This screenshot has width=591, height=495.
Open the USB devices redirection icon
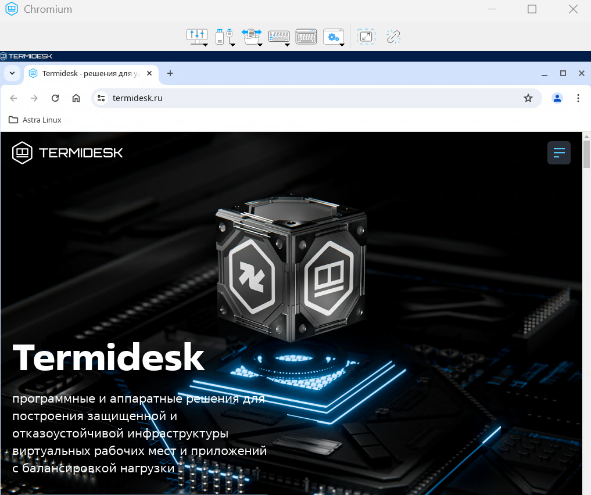pos(222,36)
